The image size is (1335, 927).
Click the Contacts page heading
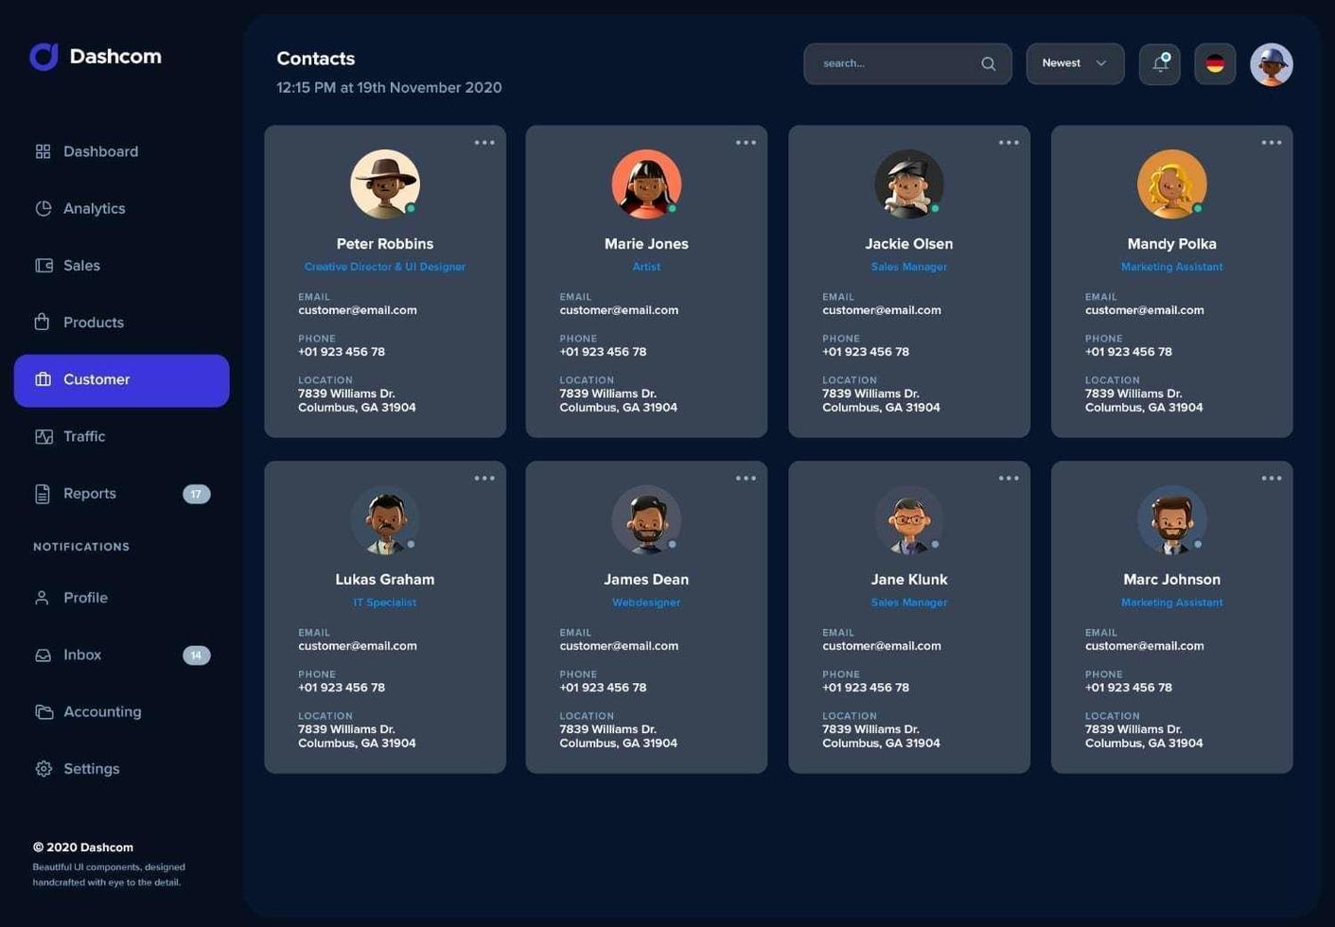(316, 59)
